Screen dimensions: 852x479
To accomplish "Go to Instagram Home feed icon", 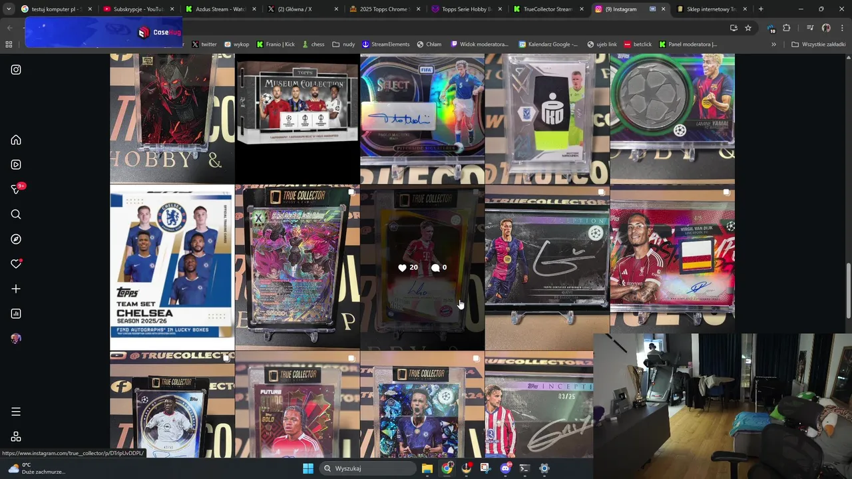I will click(16, 140).
